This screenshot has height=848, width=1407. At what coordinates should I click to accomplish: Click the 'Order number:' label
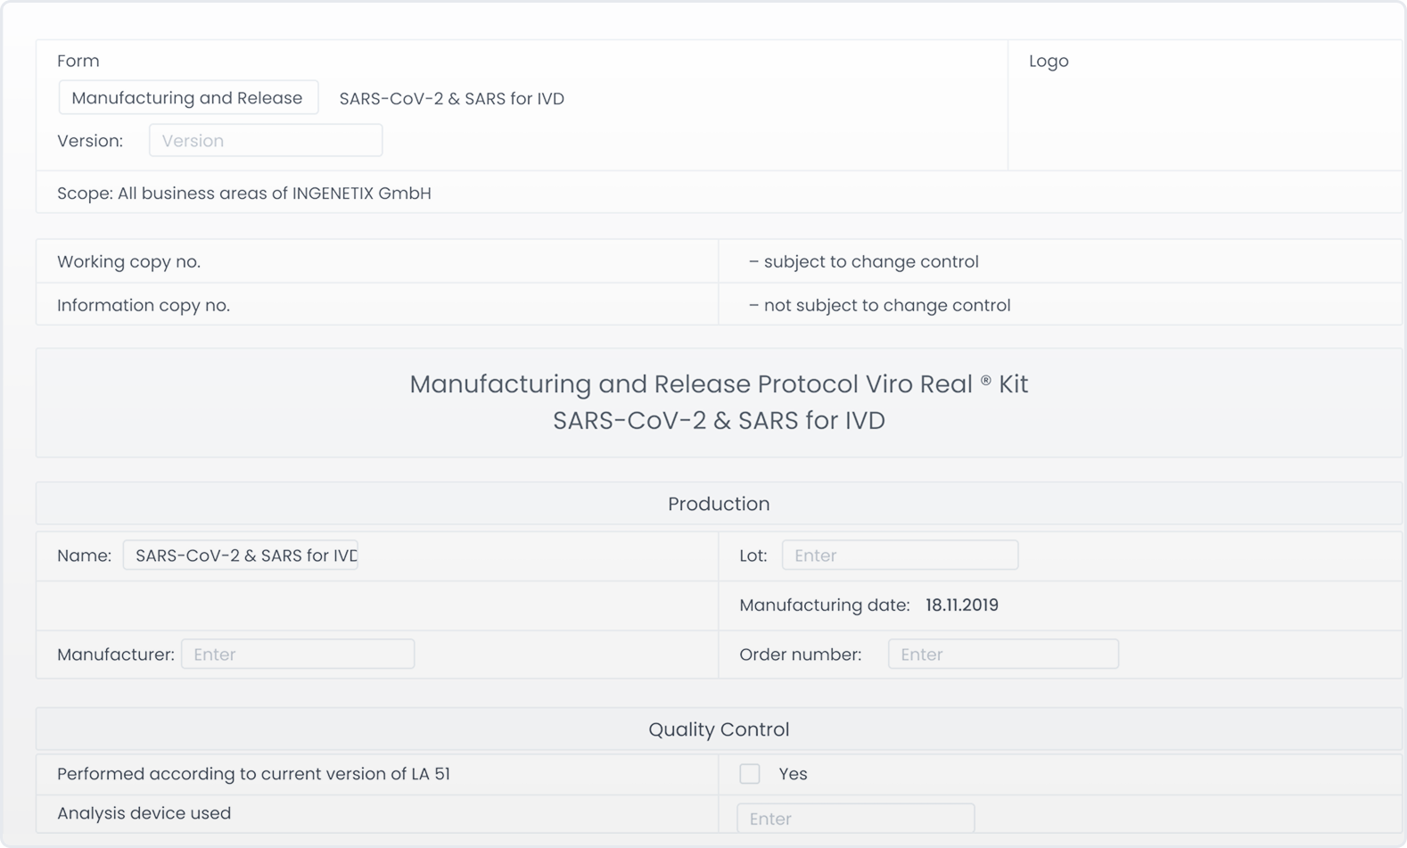[x=801, y=655]
